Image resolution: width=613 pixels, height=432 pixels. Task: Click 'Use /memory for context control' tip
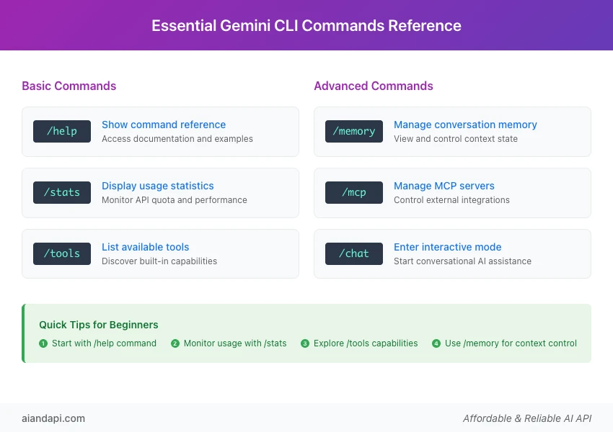511,343
